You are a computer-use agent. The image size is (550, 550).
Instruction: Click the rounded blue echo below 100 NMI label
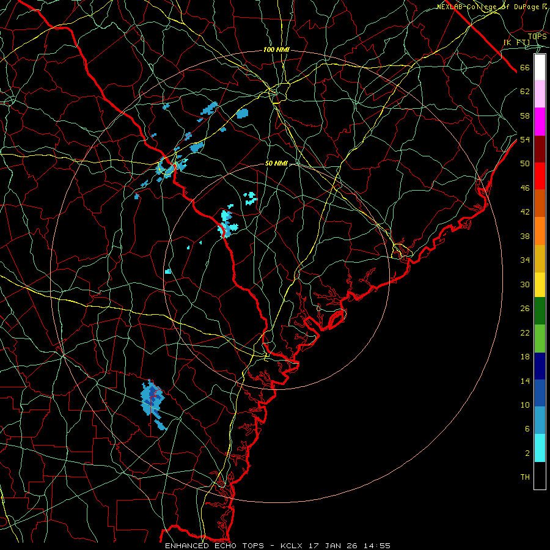point(242,114)
